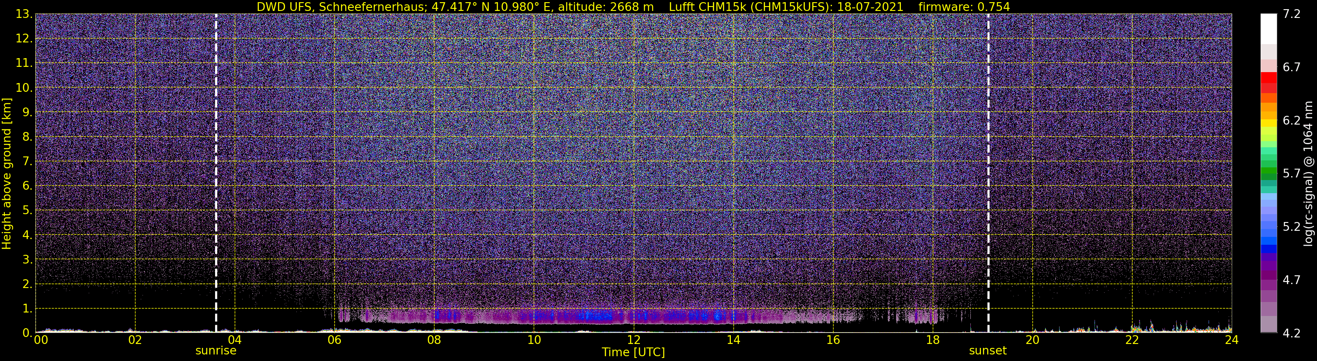The width and height of the screenshot is (1317, 361).
Task: Click the 'Height above ground [km]' axis label
Action: [x=7, y=174]
